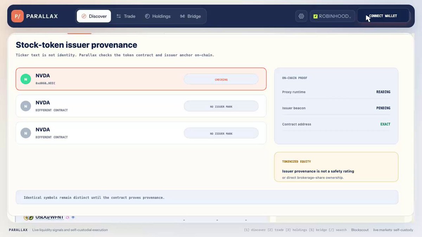Click the Parallax P/ logo icon
This screenshot has height=237, width=422.
pos(18,16)
